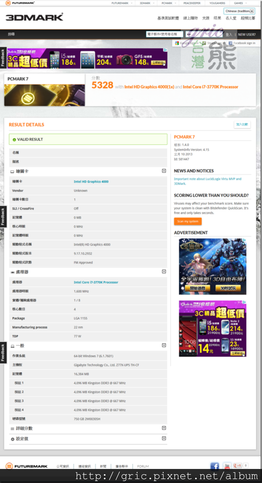
Task: Go to 名人堂 in the navigation
Action: (231, 18)
